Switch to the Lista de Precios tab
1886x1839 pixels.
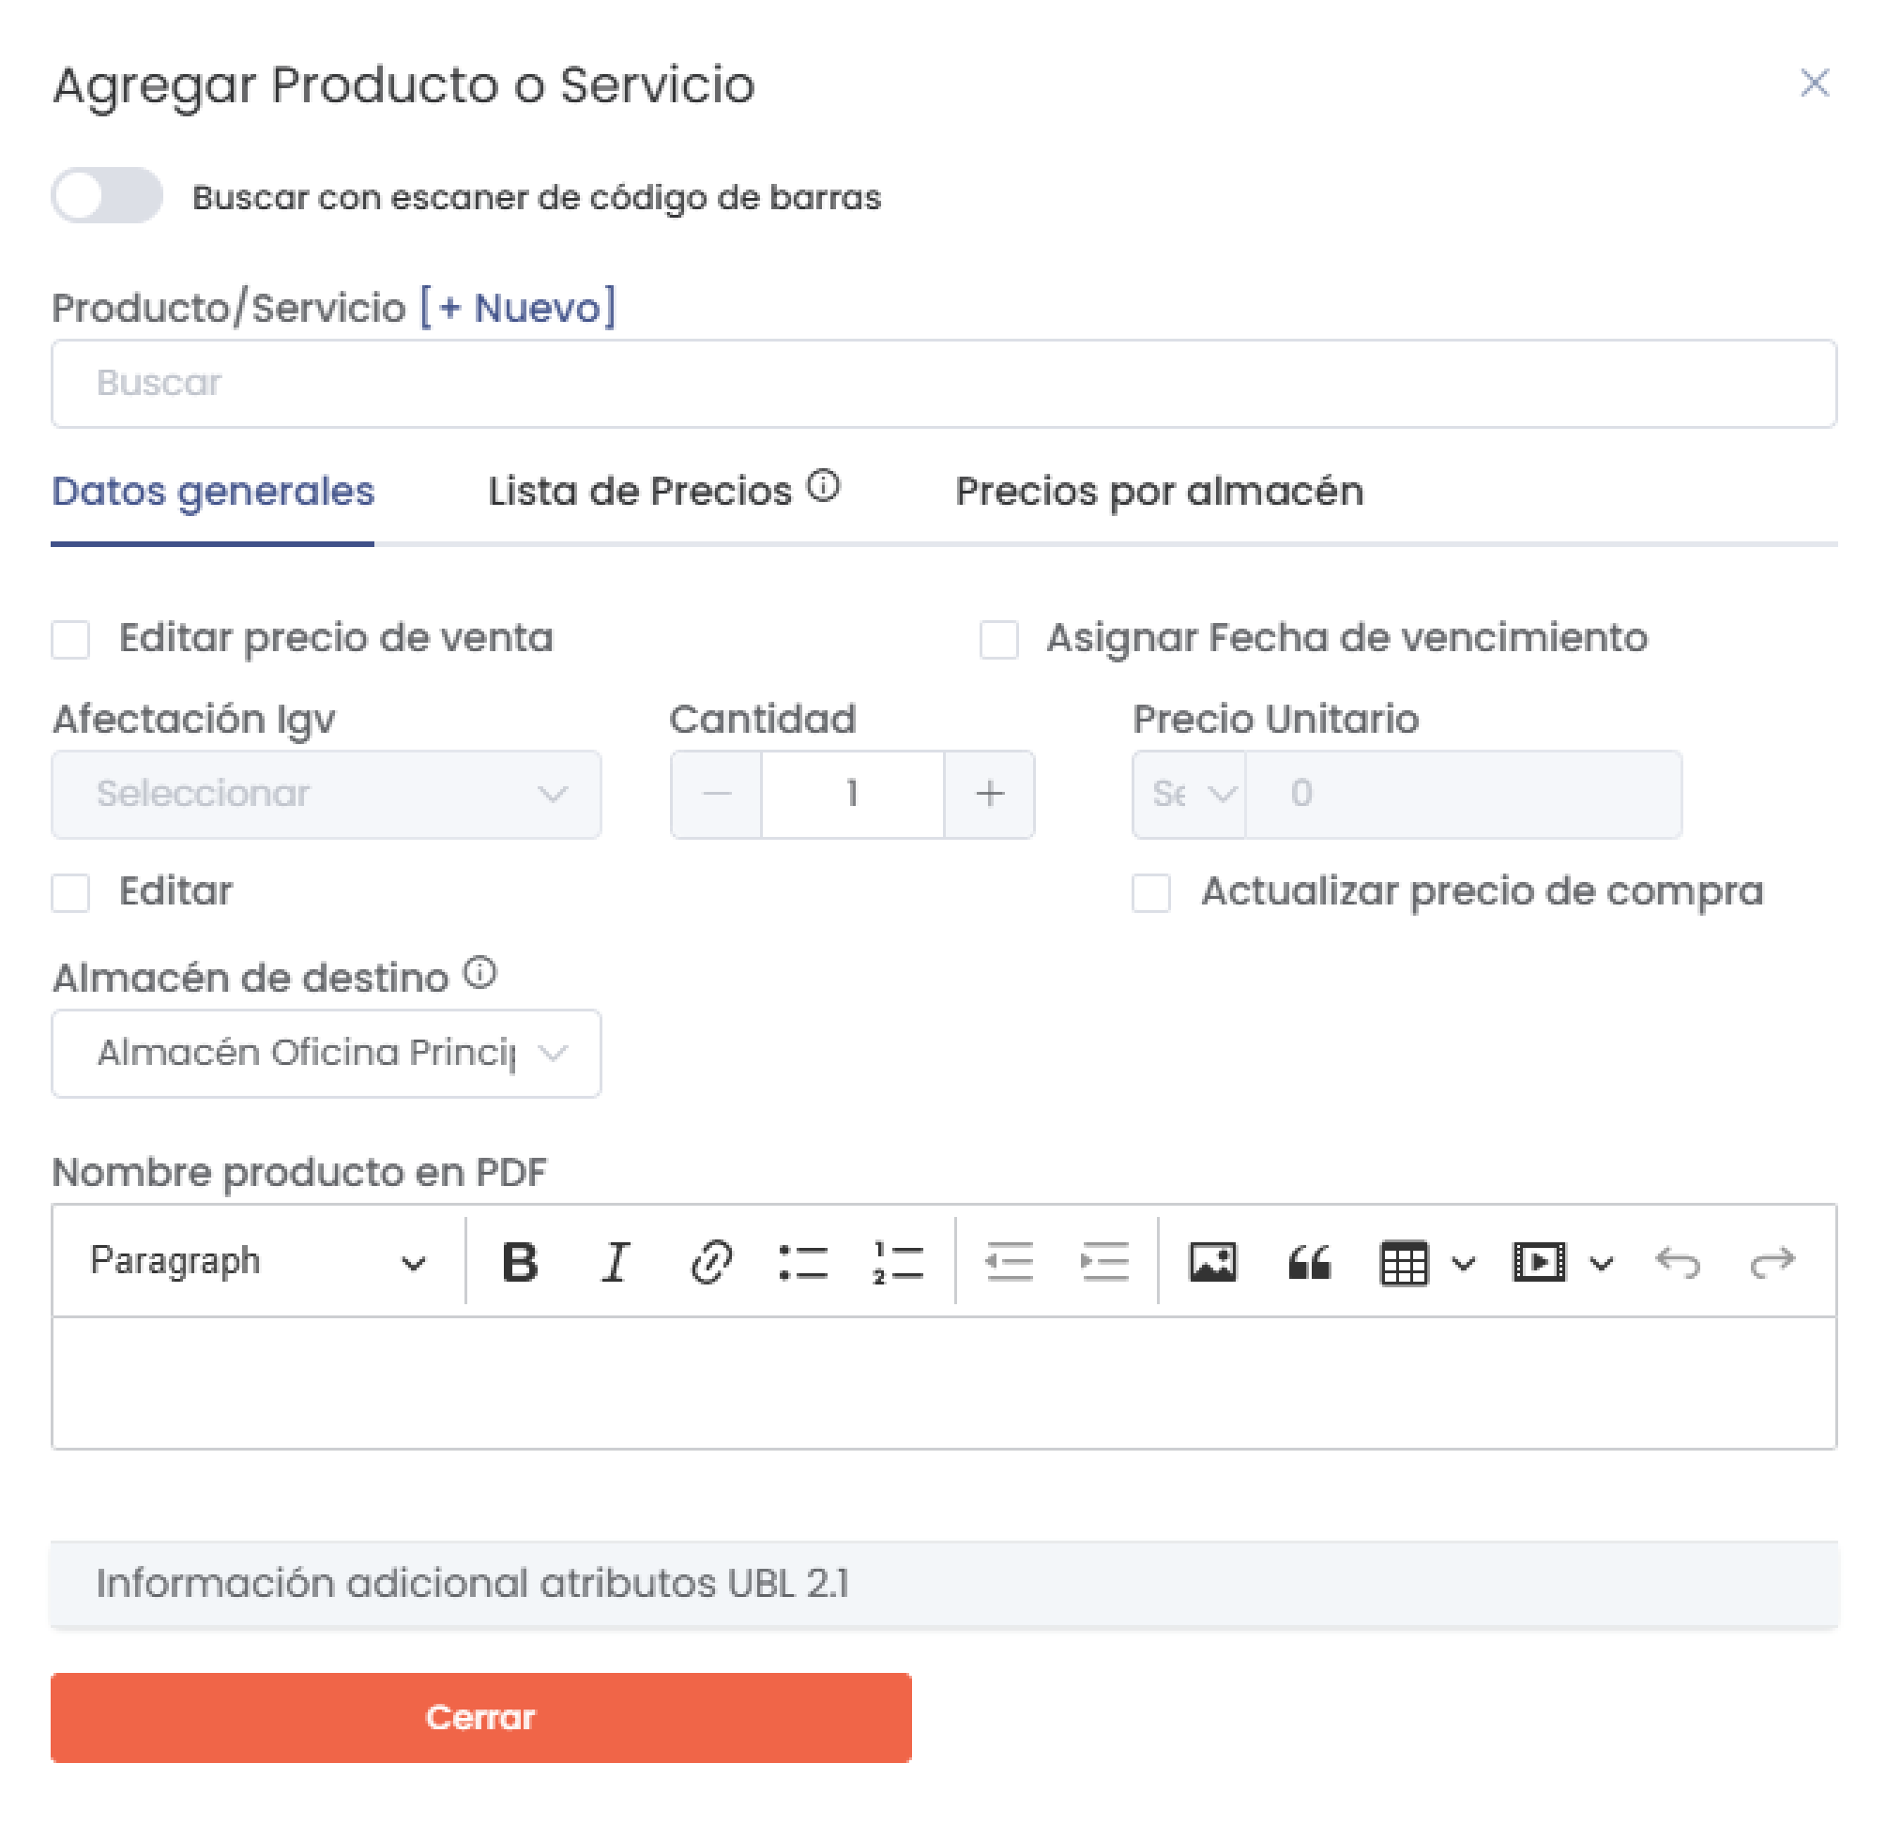[637, 492]
